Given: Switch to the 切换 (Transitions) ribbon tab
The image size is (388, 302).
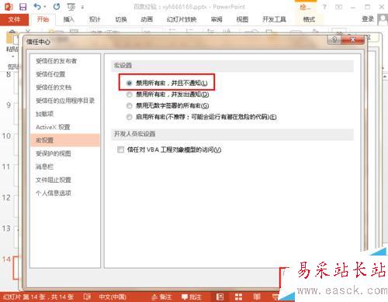Looking at the screenshot, I should click(121, 19).
